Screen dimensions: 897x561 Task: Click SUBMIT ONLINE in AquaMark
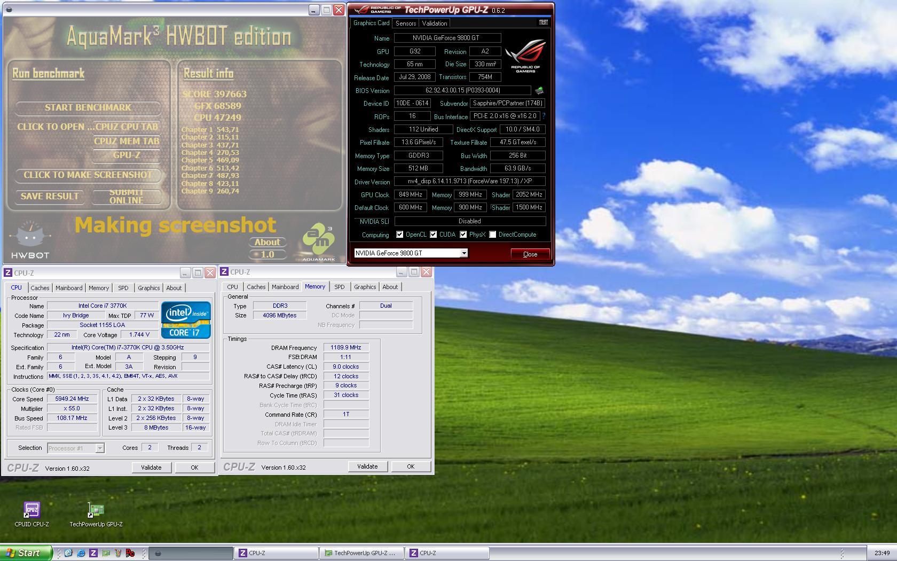coord(127,197)
